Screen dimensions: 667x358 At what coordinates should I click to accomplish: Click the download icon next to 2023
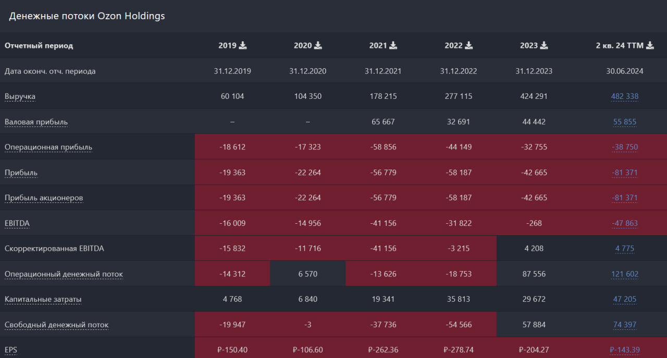pyautogui.click(x=544, y=46)
